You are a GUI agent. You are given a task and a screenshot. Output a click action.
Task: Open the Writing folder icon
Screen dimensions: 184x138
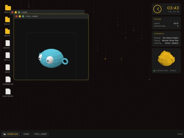[7, 31]
